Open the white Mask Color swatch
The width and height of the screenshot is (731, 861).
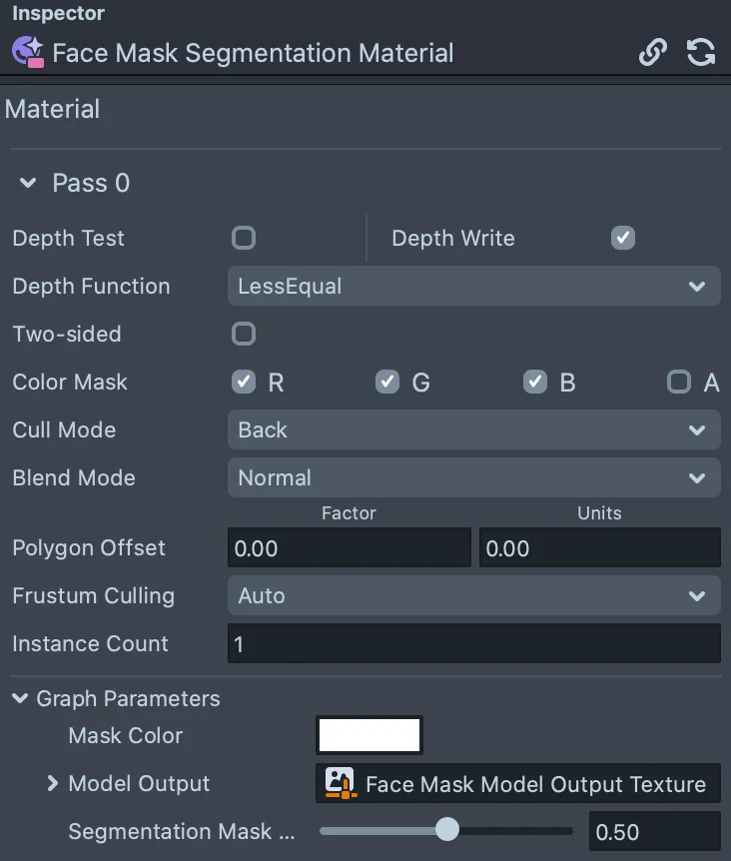tap(369, 735)
